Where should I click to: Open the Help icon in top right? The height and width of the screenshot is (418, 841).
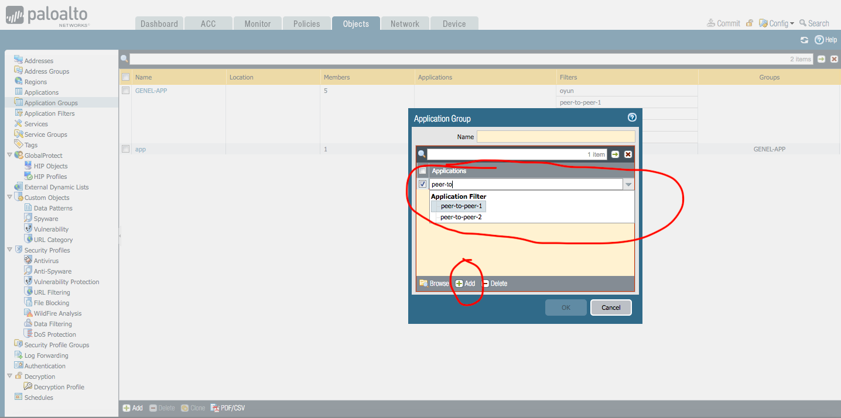click(x=819, y=40)
